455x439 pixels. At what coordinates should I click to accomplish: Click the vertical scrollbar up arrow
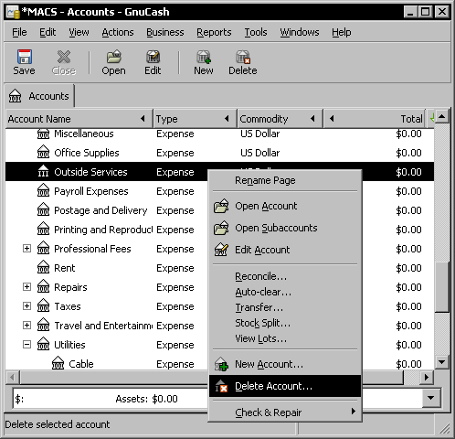(x=442, y=116)
